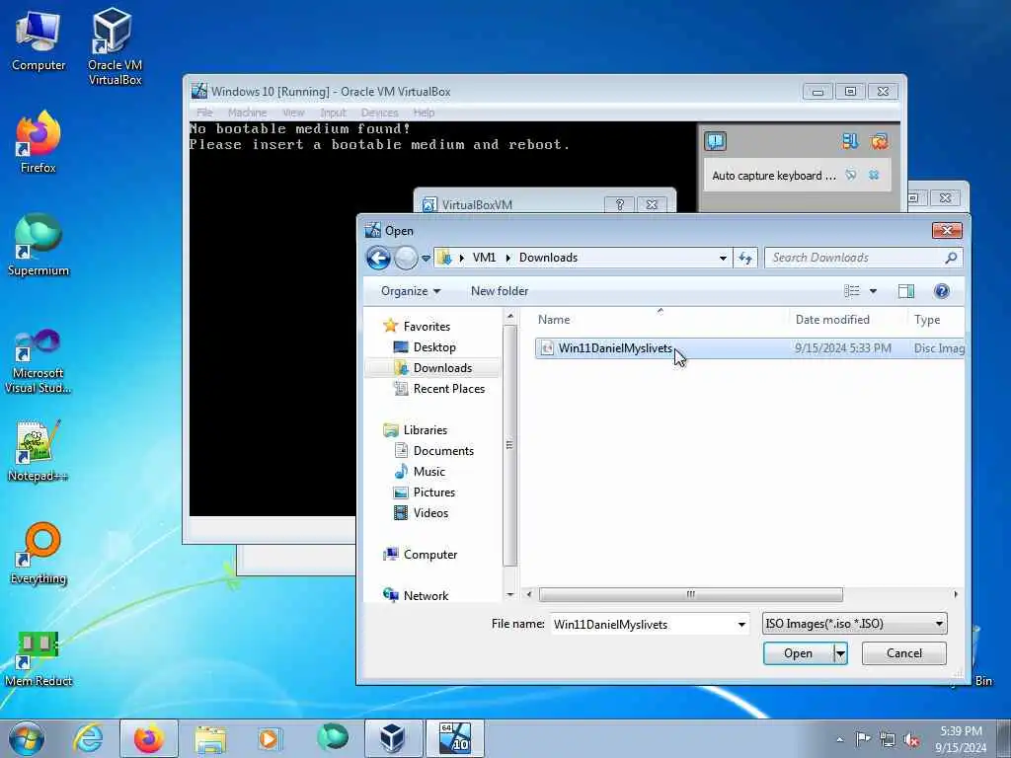Dismiss the Auto capture keyboard notification
This screenshot has height=758, width=1011.
[x=874, y=176]
